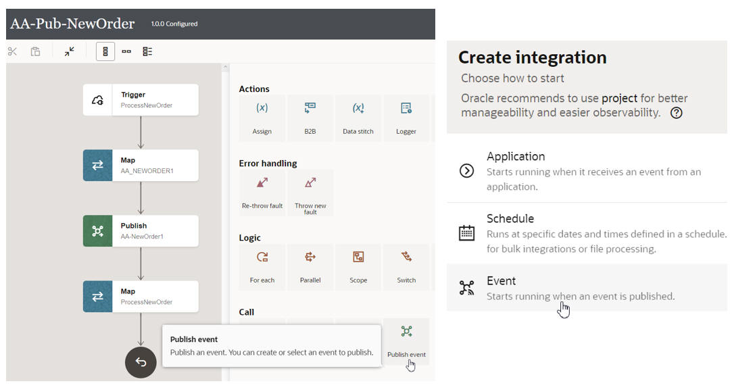
Task: Open the Map AA_NEWORDER1 node
Action: point(141,166)
